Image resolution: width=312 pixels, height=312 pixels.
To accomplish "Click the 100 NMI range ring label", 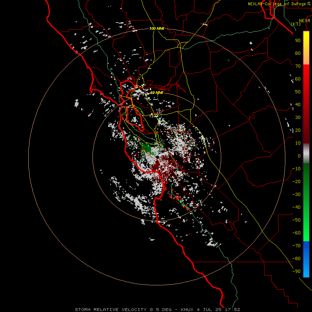I will tap(157, 28).
